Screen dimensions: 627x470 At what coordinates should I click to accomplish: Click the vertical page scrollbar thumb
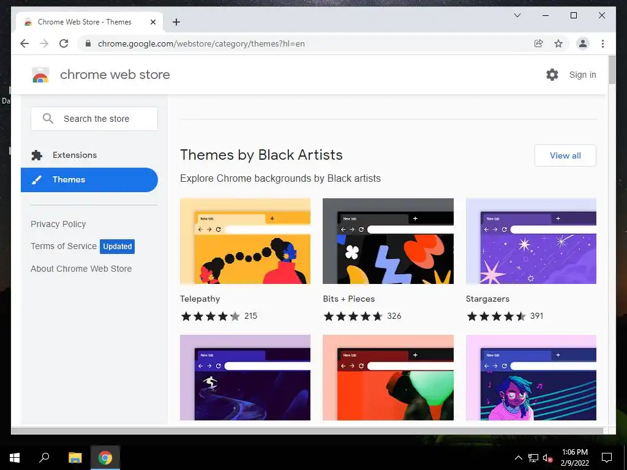(612, 70)
